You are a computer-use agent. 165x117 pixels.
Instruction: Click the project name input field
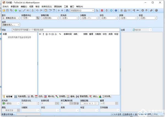[65, 29]
